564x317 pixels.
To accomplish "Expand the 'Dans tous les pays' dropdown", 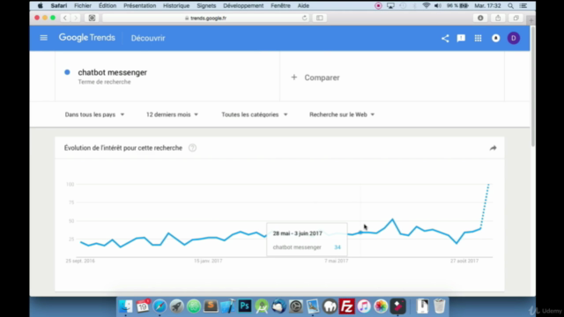I will point(94,114).
